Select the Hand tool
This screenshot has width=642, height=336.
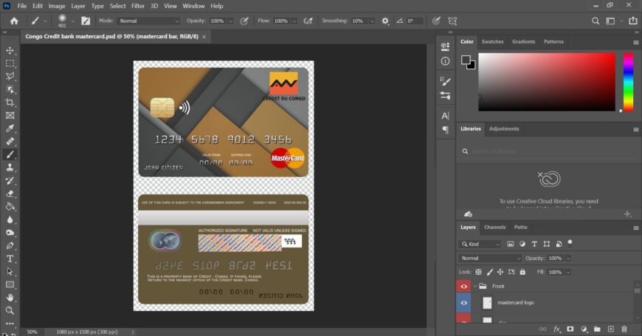pos(10,298)
